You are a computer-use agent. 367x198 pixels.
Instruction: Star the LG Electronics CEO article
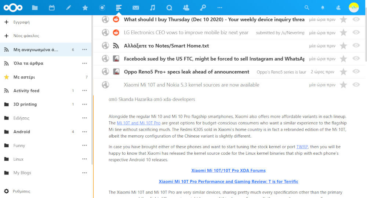pos(344,33)
